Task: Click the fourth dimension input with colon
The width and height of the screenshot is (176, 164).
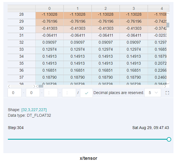Action: tap(69, 93)
